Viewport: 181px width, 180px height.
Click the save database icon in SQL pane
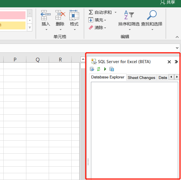(112, 69)
